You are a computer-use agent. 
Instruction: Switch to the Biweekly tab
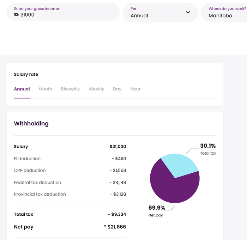click(70, 89)
